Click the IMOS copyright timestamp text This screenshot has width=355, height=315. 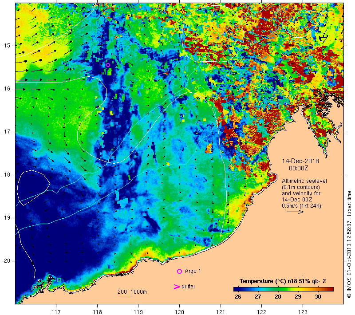pos(349,244)
